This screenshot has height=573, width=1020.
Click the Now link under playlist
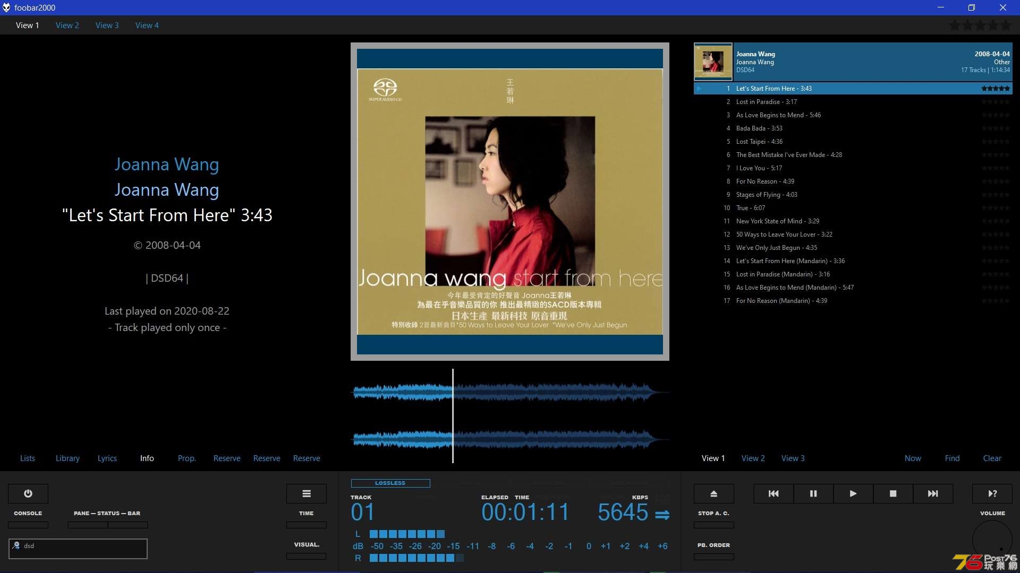tap(913, 458)
